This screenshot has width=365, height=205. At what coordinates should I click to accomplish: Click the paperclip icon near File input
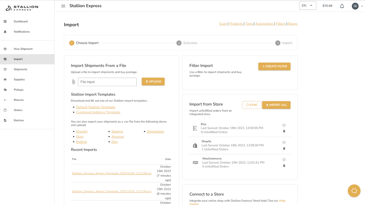click(73, 81)
